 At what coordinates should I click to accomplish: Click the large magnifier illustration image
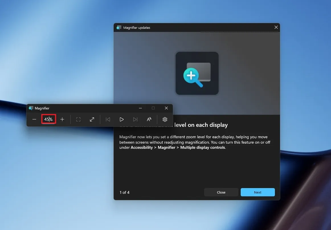[x=197, y=73]
